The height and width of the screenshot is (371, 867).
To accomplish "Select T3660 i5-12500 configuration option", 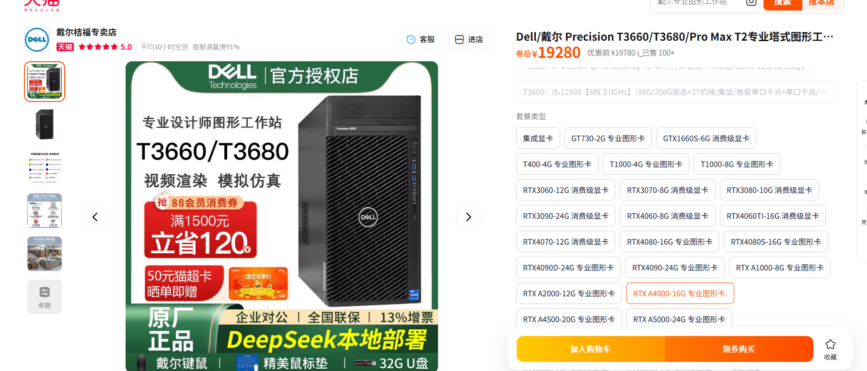I will click(x=675, y=92).
